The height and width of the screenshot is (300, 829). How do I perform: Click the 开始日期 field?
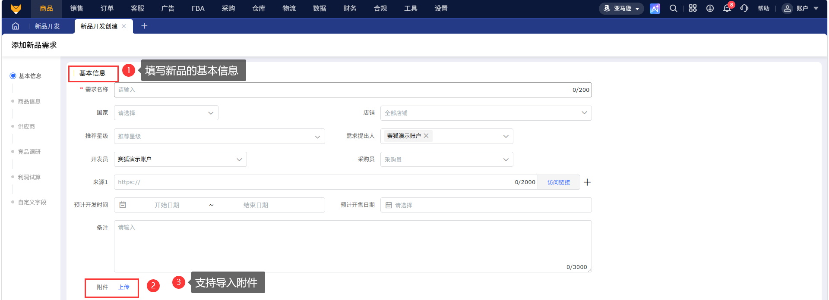pos(167,205)
